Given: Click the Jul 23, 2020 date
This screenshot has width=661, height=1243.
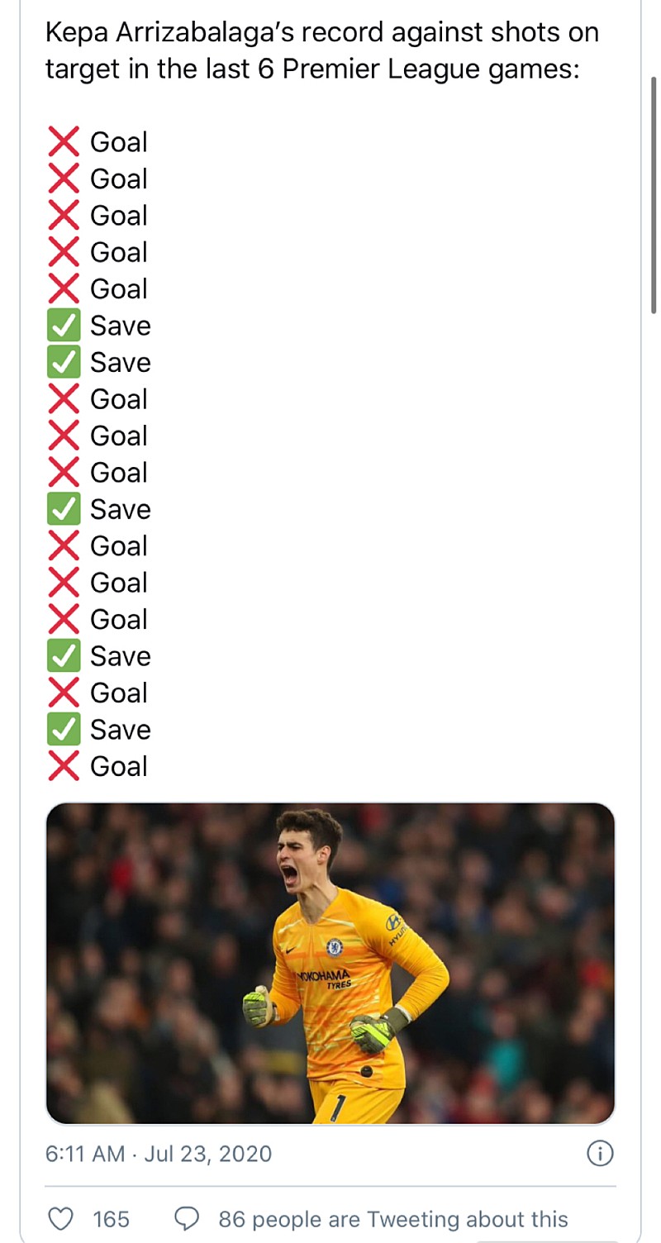Looking at the screenshot, I should coord(208,1154).
